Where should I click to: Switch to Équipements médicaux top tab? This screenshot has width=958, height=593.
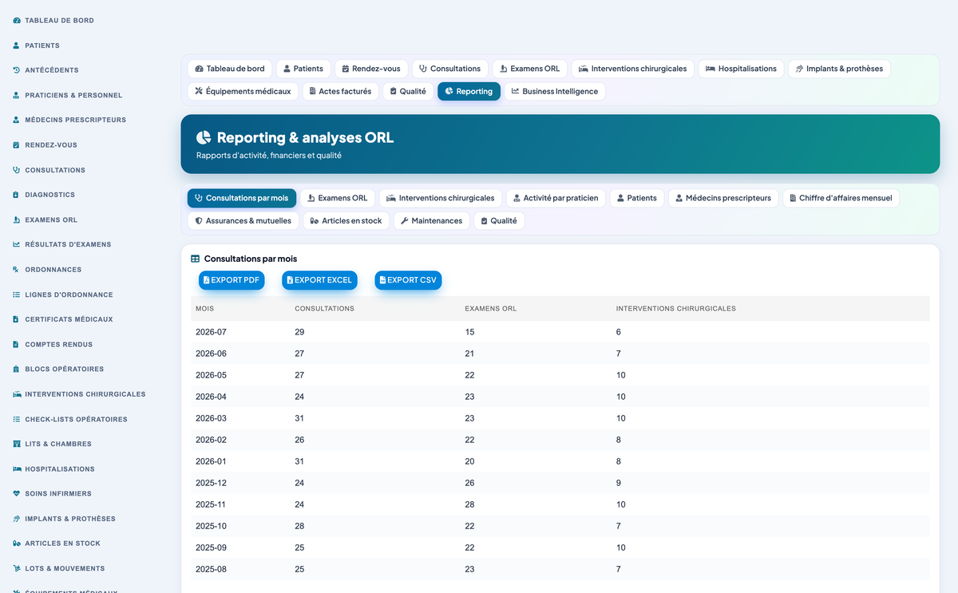[x=243, y=92]
